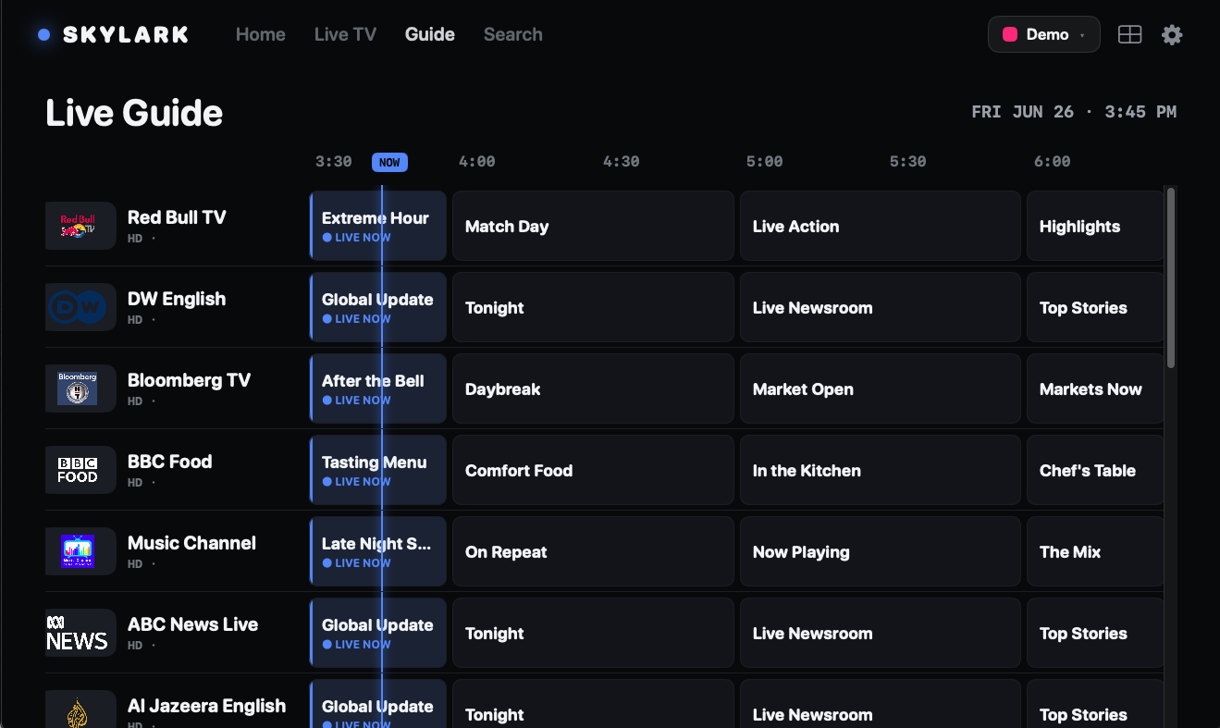Select The Mix program

(x=1095, y=551)
